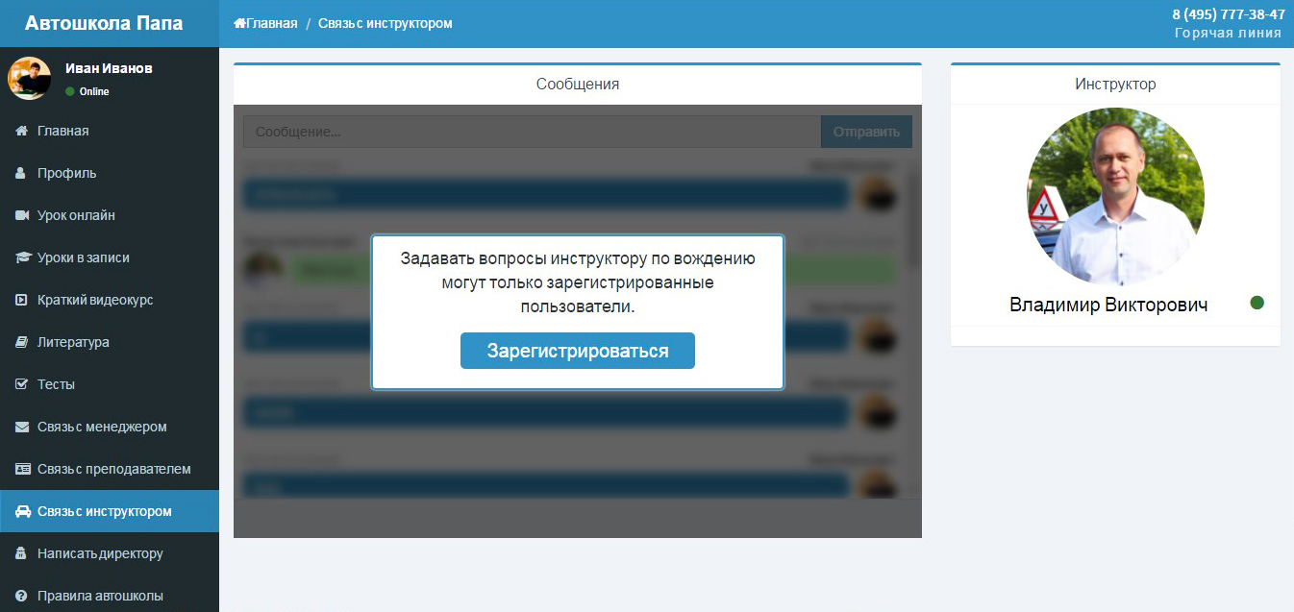Click the Иван Иванов username text

[x=109, y=68]
